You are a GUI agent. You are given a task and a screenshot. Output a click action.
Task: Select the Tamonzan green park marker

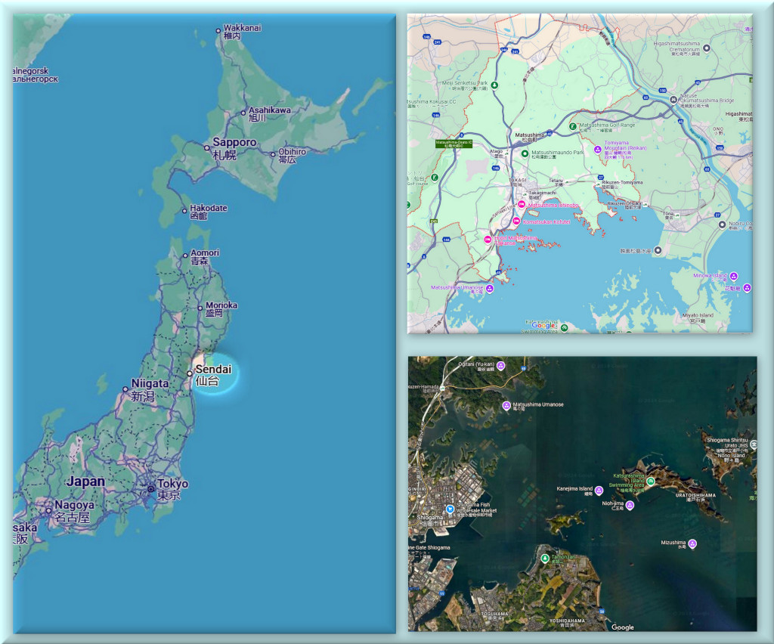[x=545, y=558]
